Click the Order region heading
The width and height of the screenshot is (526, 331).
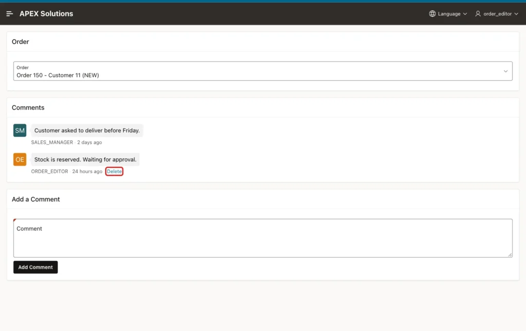pyautogui.click(x=21, y=42)
